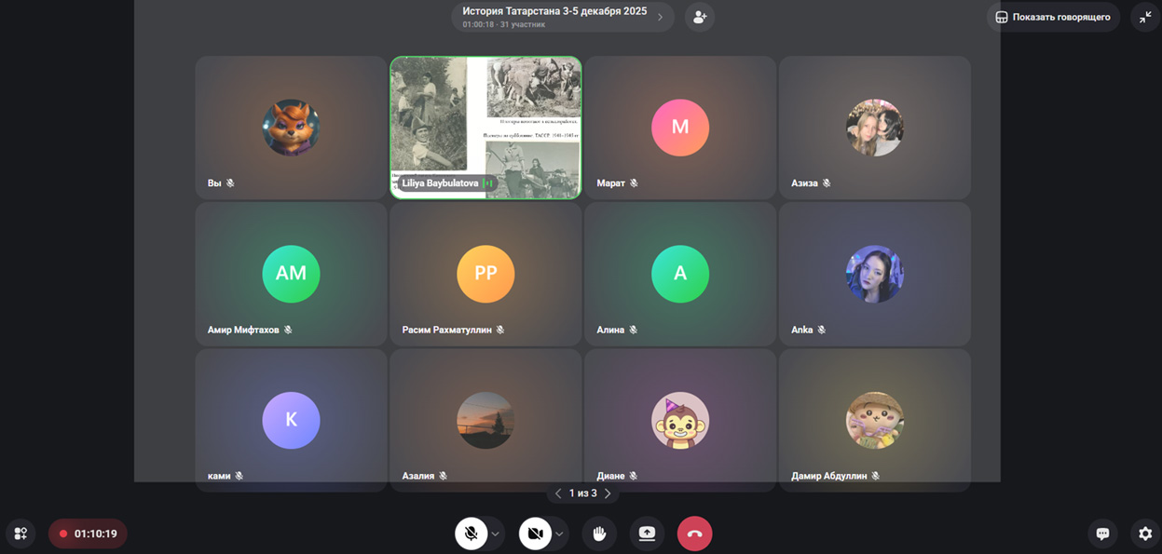Raise hand in the meeting
The image size is (1162, 554).
tap(599, 534)
